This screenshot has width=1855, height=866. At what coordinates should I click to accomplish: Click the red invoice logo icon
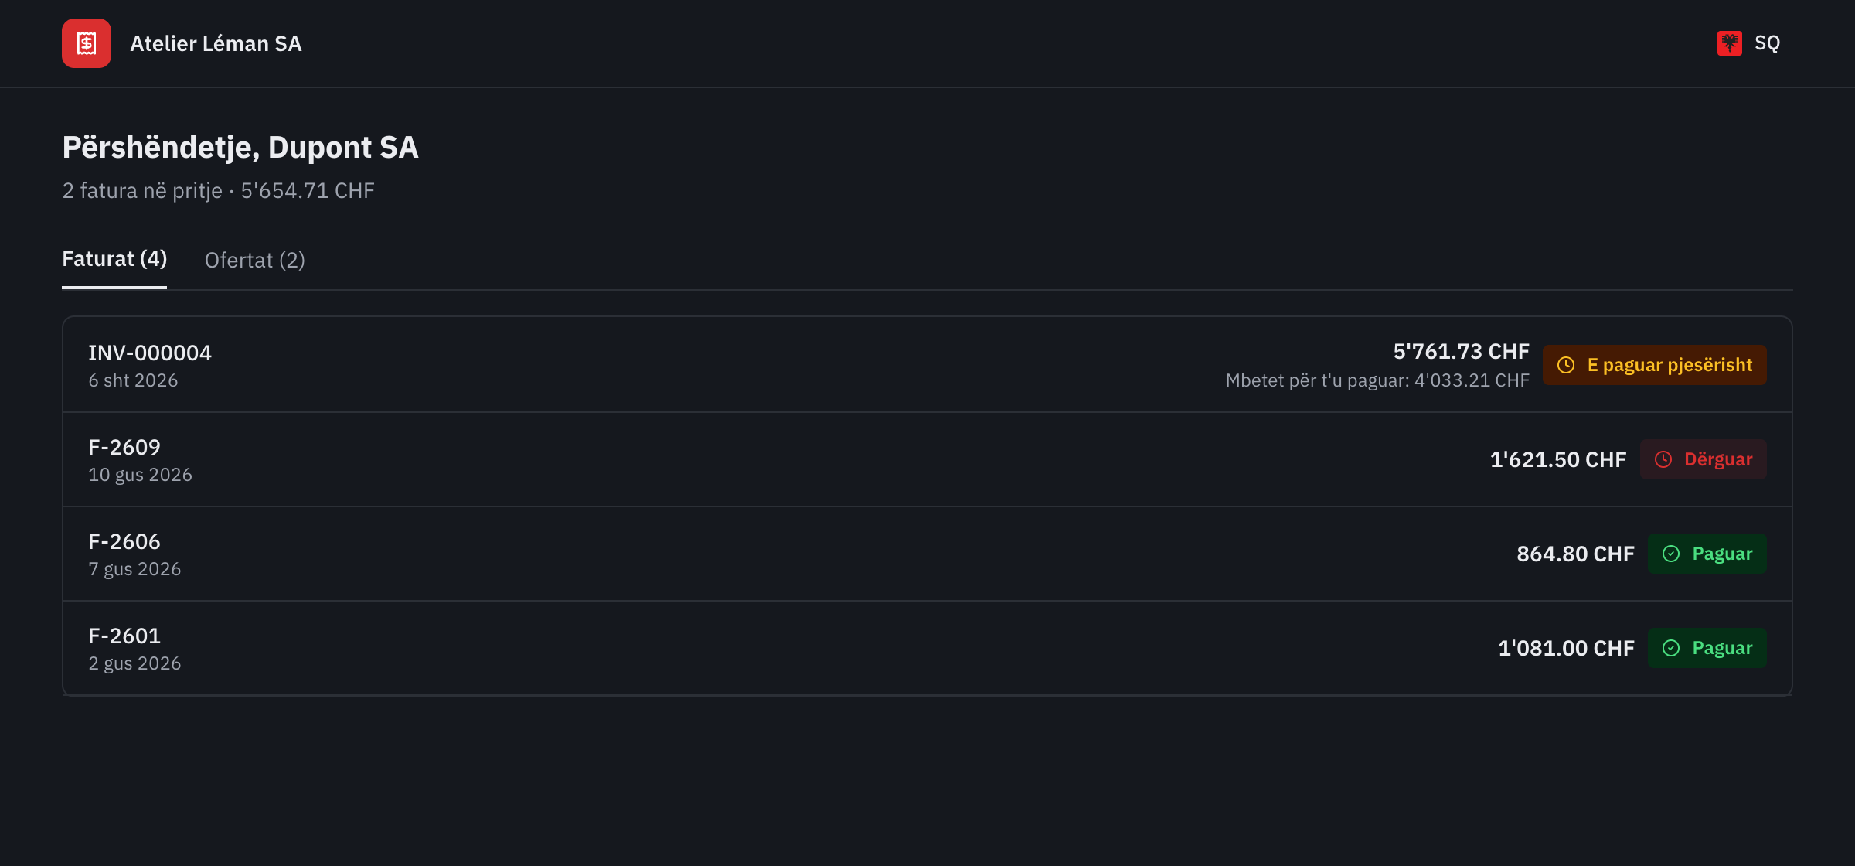[87, 43]
